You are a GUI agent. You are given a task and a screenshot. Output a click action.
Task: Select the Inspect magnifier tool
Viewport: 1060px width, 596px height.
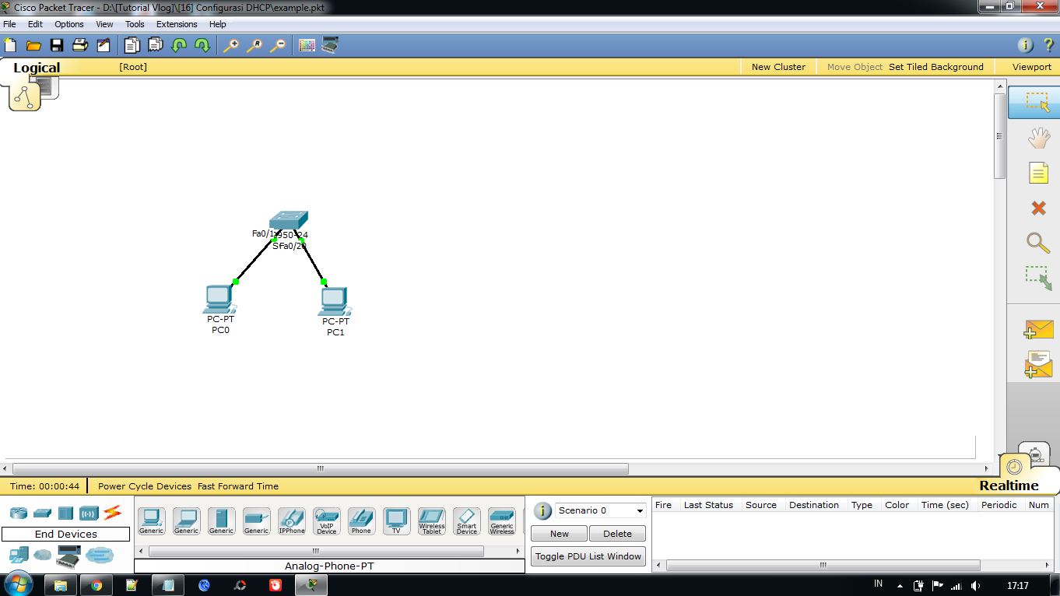[x=1038, y=243]
